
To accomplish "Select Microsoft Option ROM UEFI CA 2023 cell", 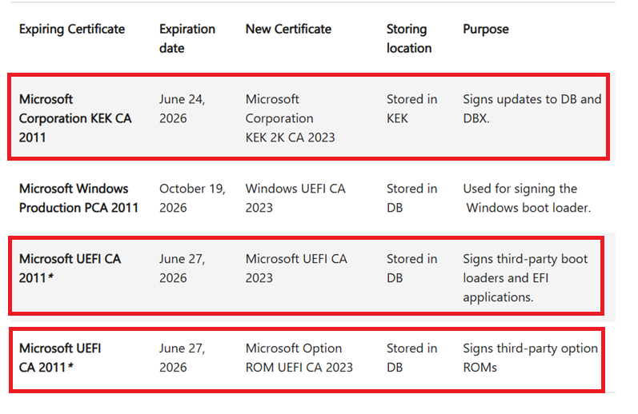I will click(x=299, y=357).
